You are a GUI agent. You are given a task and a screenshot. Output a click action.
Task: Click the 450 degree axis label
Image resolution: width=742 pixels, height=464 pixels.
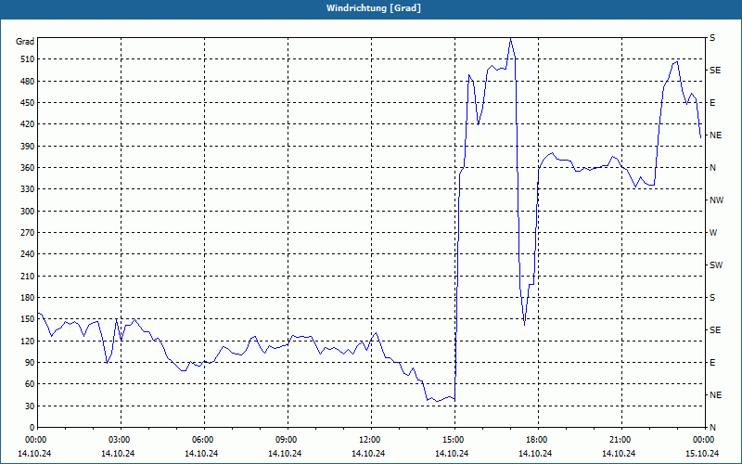28,103
